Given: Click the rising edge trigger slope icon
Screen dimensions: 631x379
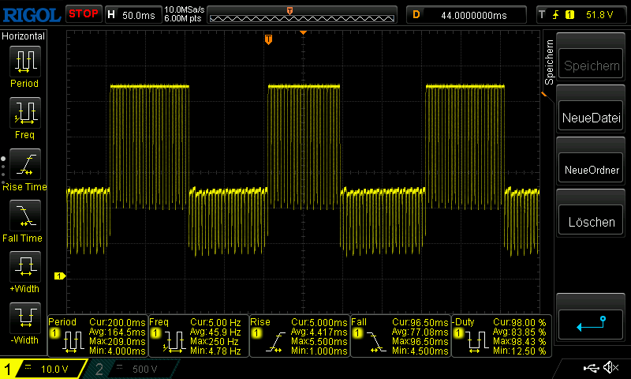Looking at the screenshot, I should [556, 15].
